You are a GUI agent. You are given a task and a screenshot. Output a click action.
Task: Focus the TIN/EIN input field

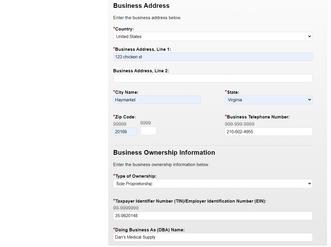coord(213,216)
